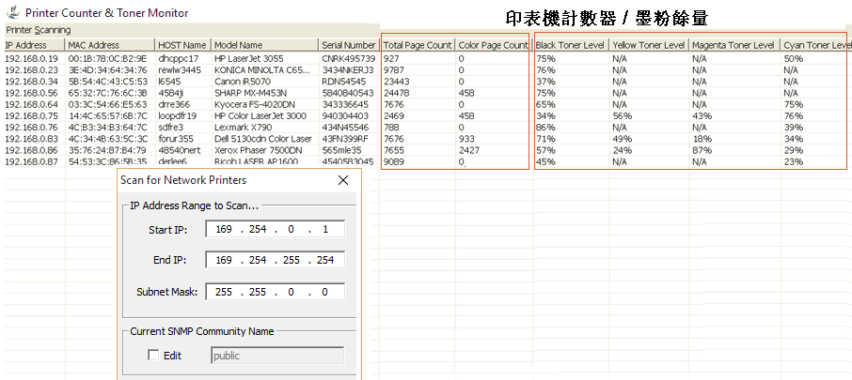Click cyan toner level 76%
852x380 pixels.
pyautogui.click(x=794, y=115)
